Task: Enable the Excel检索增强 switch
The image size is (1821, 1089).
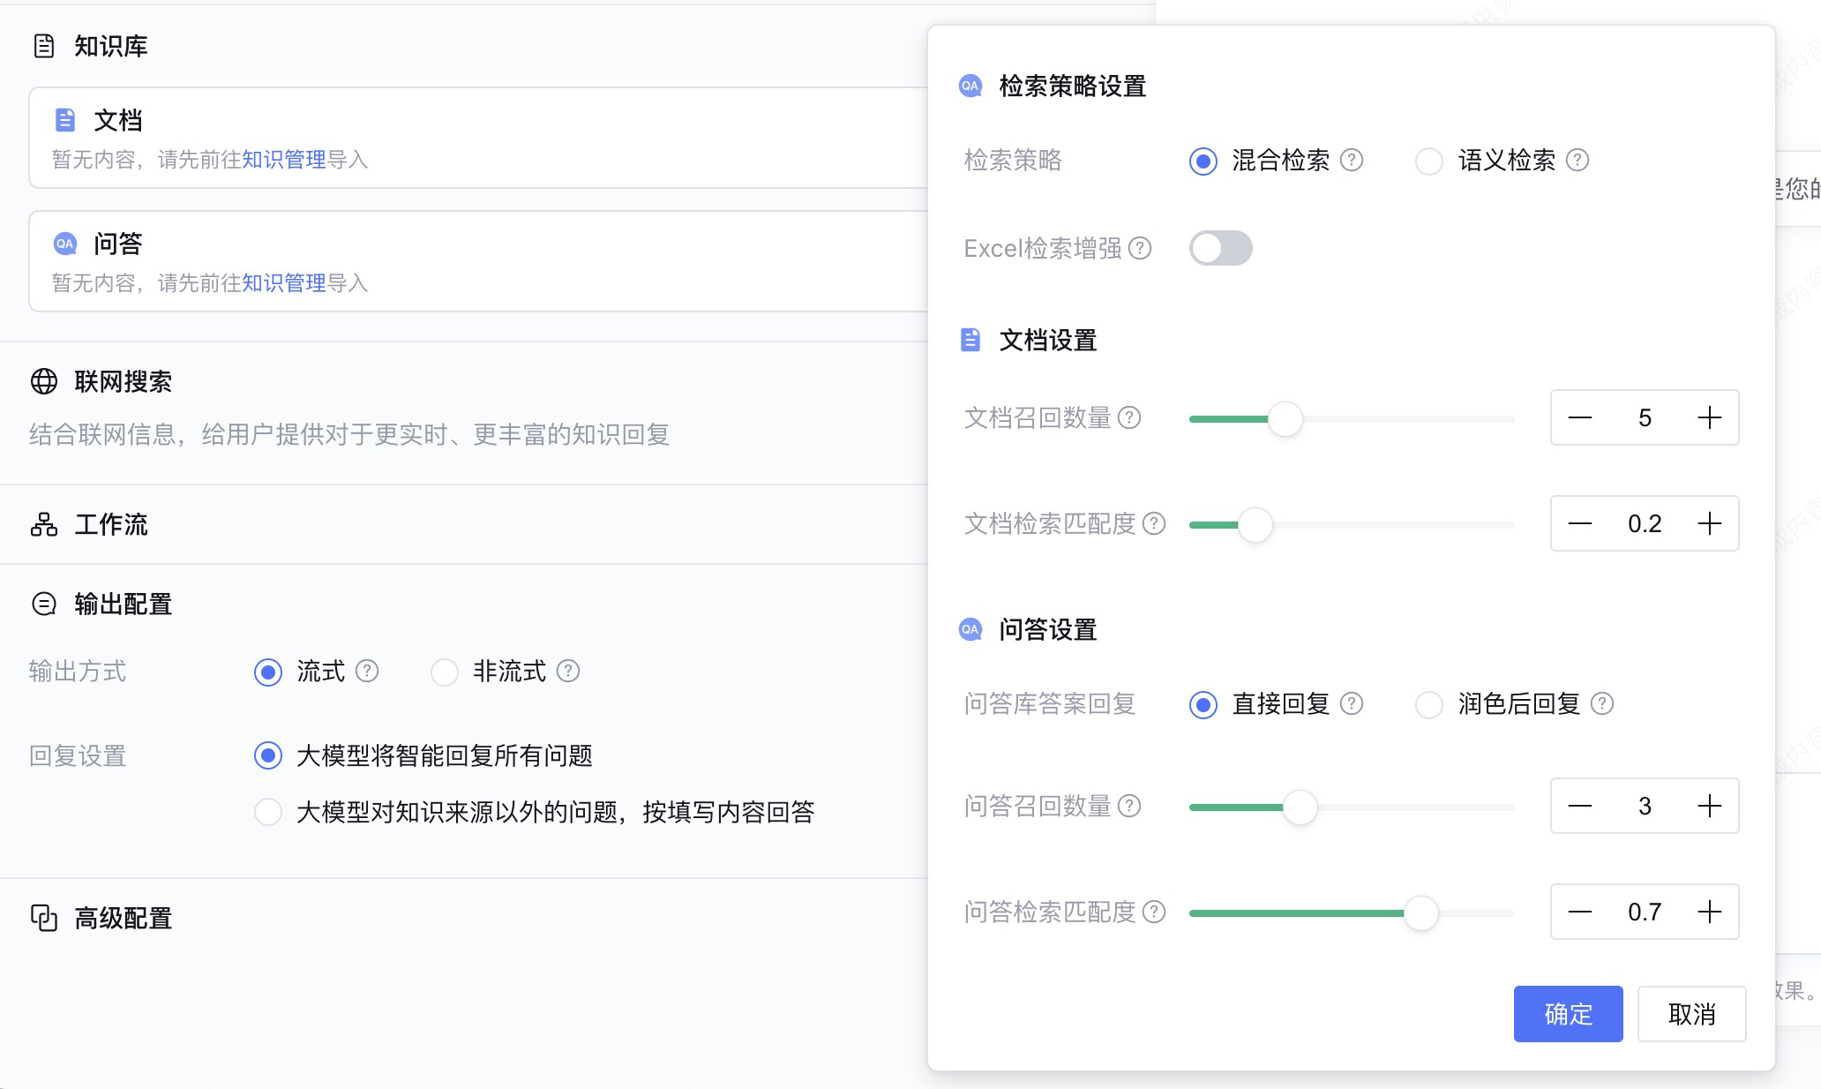Action: (1220, 248)
